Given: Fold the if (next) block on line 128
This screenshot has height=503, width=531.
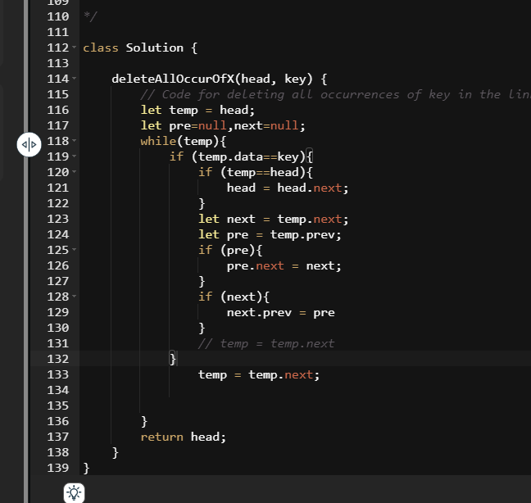Looking at the screenshot, I should coord(75,297).
